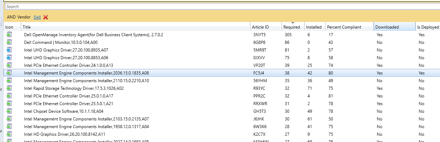Click icon for Ethernet Controller Driver 25.0.1.0

click(x=9, y=96)
